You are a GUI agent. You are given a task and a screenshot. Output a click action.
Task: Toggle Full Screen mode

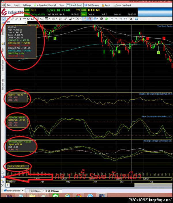pos(91,5)
